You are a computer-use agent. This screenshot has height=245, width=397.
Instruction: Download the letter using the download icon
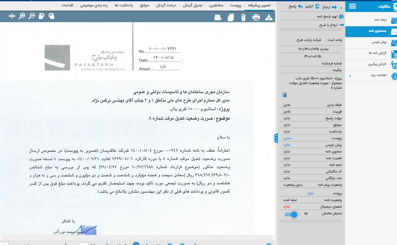(x=269, y=17)
